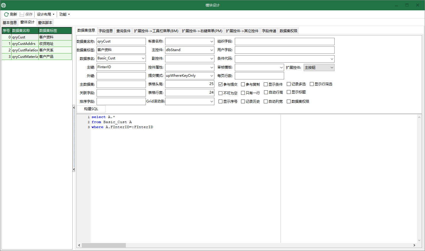Expand the 控件属性 dropdown
The image size is (425, 251).
(x=212, y=67)
